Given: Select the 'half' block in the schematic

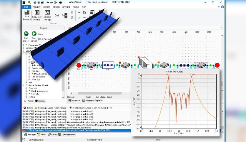Looking at the screenshot, I should tap(108, 65).
